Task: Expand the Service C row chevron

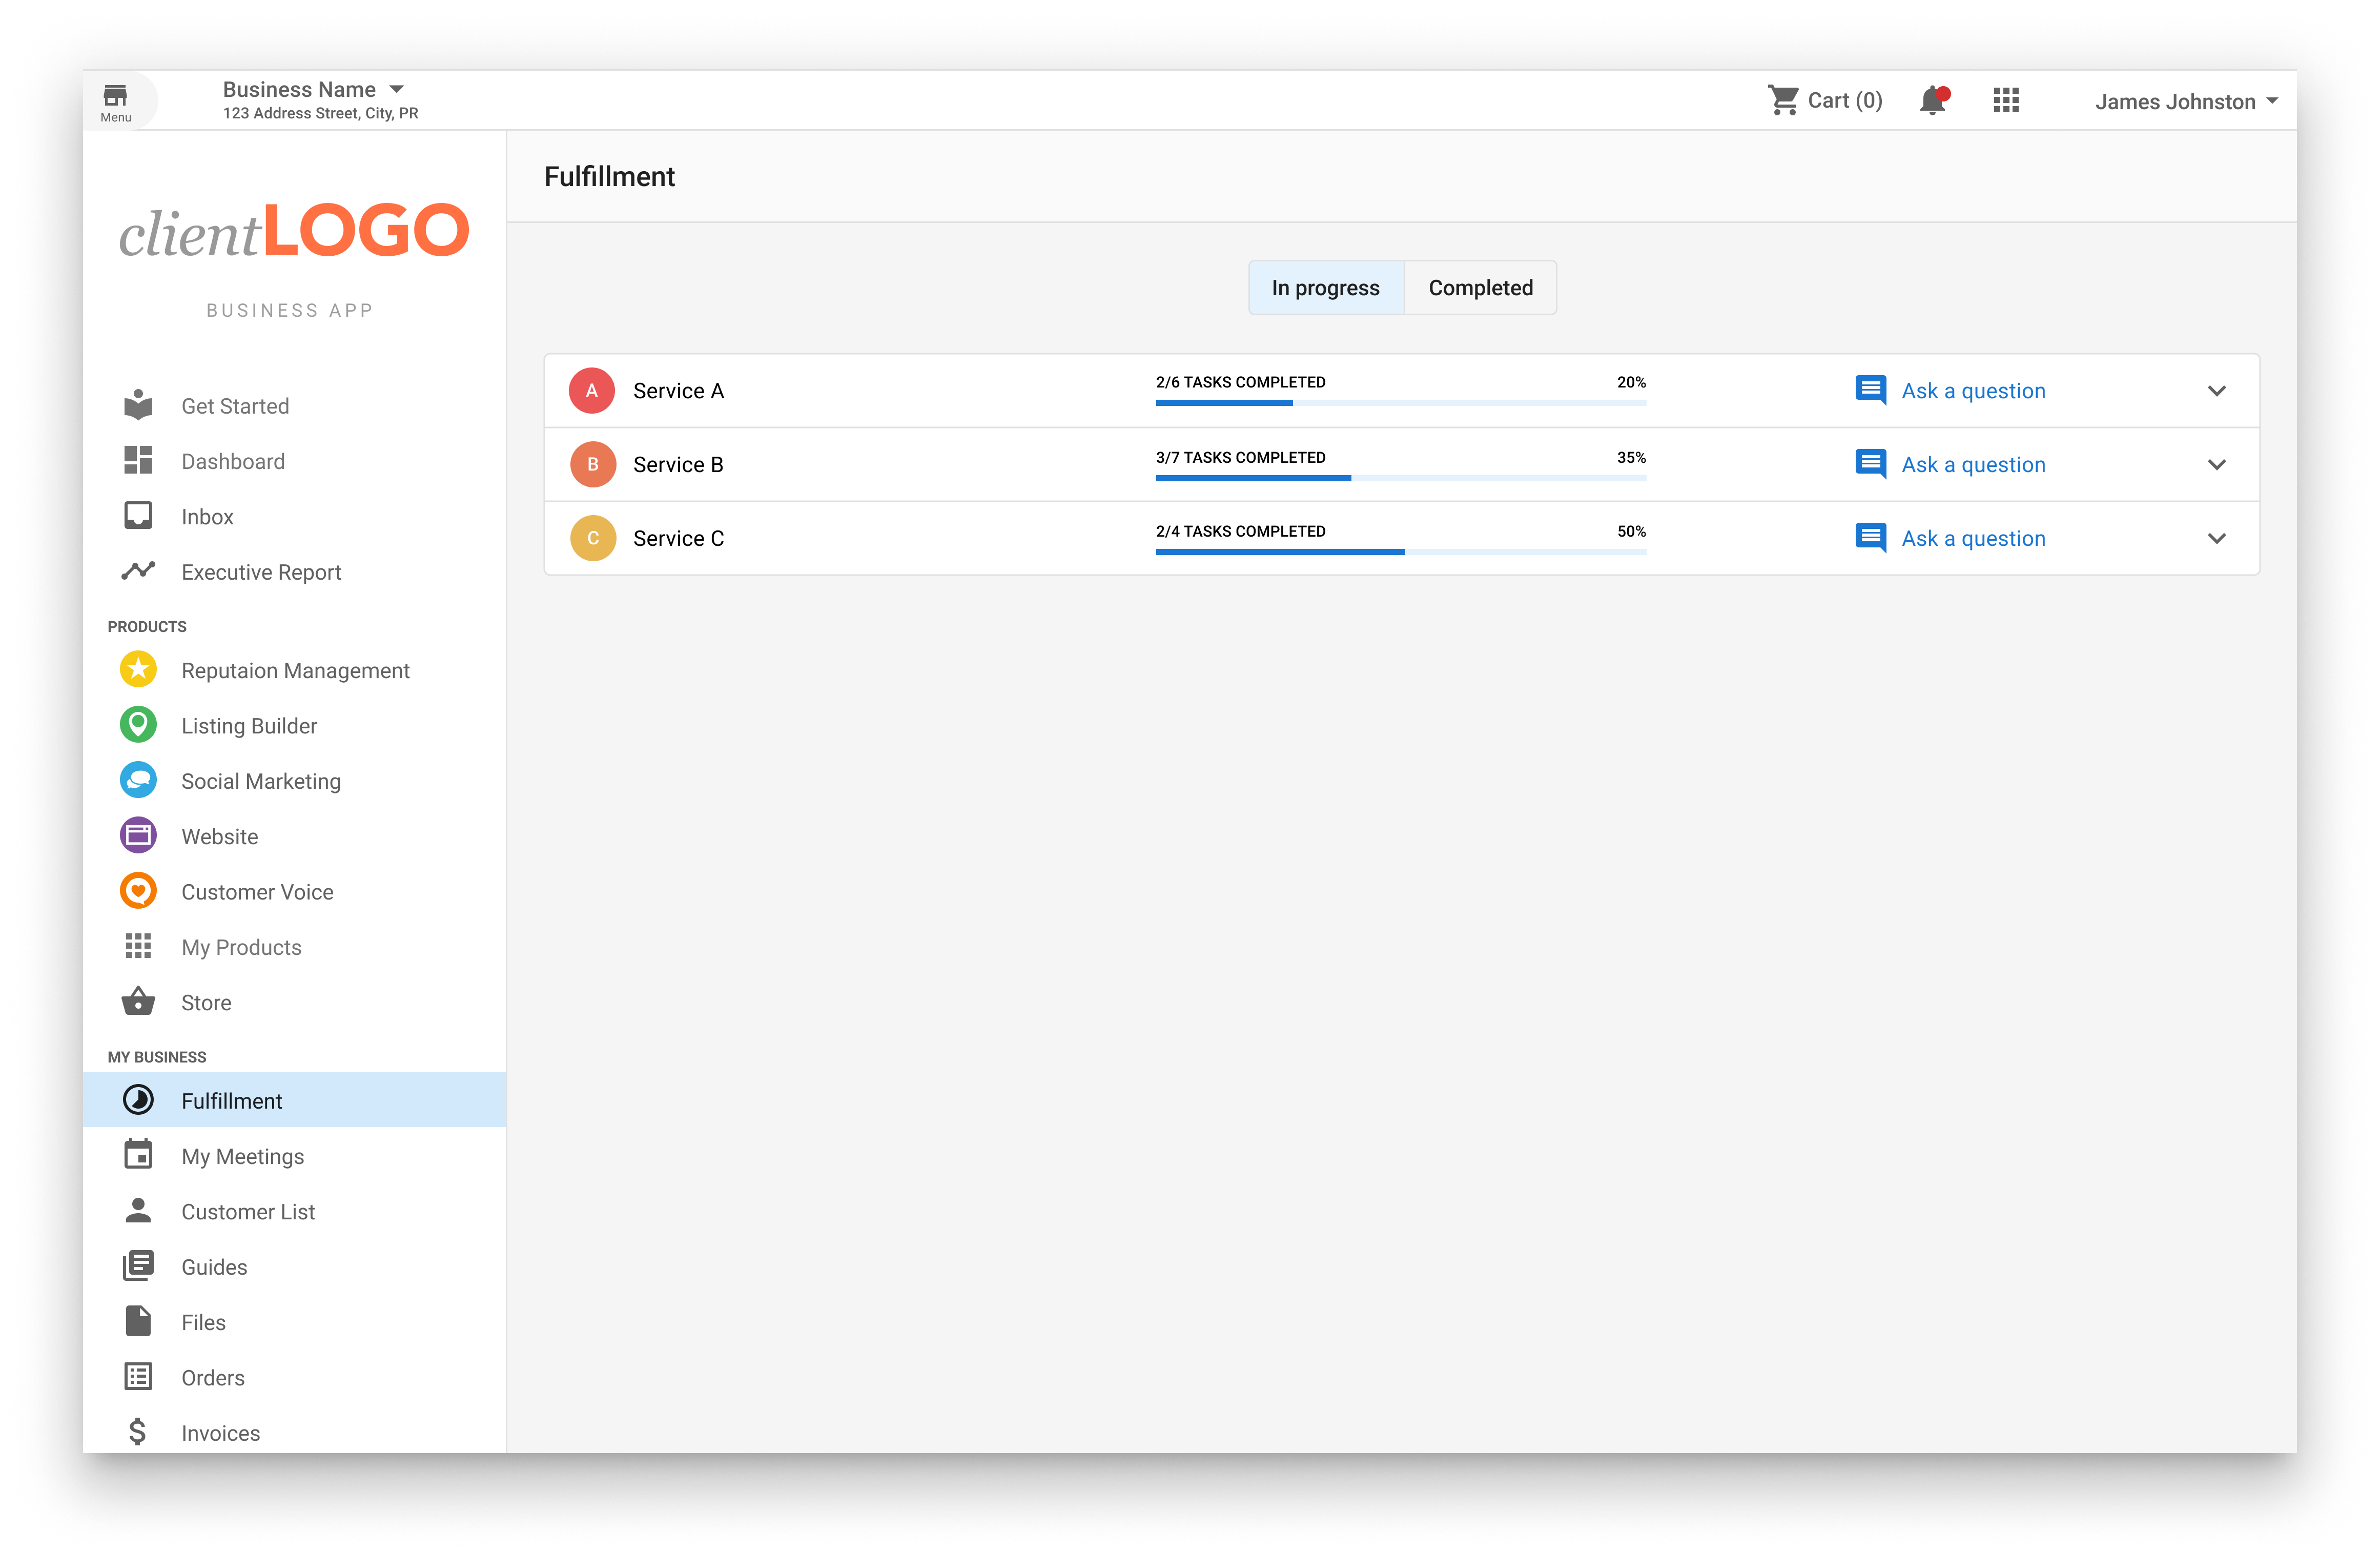Action: (x=2217, y=539)
